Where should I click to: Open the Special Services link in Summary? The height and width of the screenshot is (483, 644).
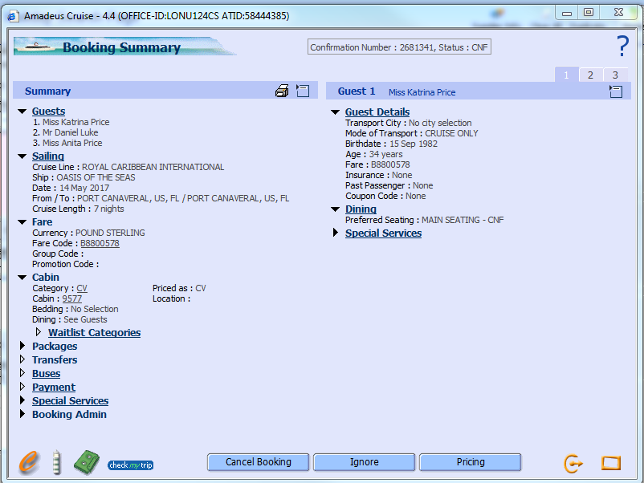(x=70, y=401)
